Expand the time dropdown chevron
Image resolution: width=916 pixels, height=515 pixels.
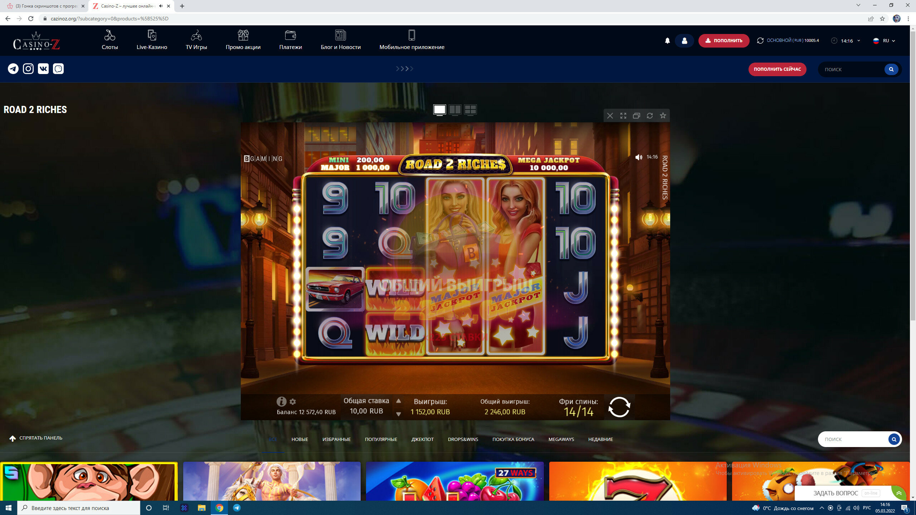tap(858, 41)
